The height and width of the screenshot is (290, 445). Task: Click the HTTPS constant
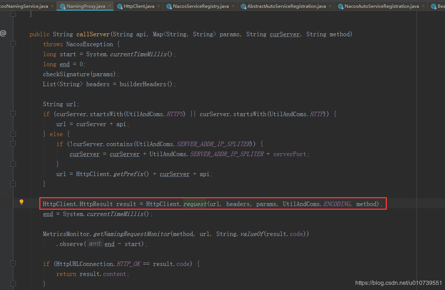(176, 114)
